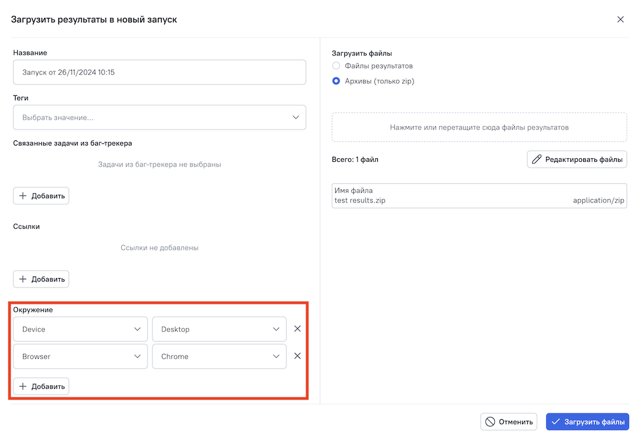Expand the Device dropdown
Screen dimensions: 638x441
[x=81, y=329]
